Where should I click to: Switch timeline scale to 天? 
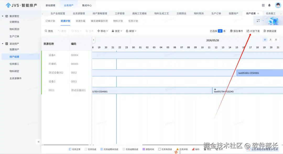click(x=270, y=40)
